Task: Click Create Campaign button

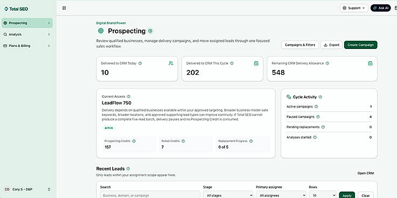Action: point(360,45)
